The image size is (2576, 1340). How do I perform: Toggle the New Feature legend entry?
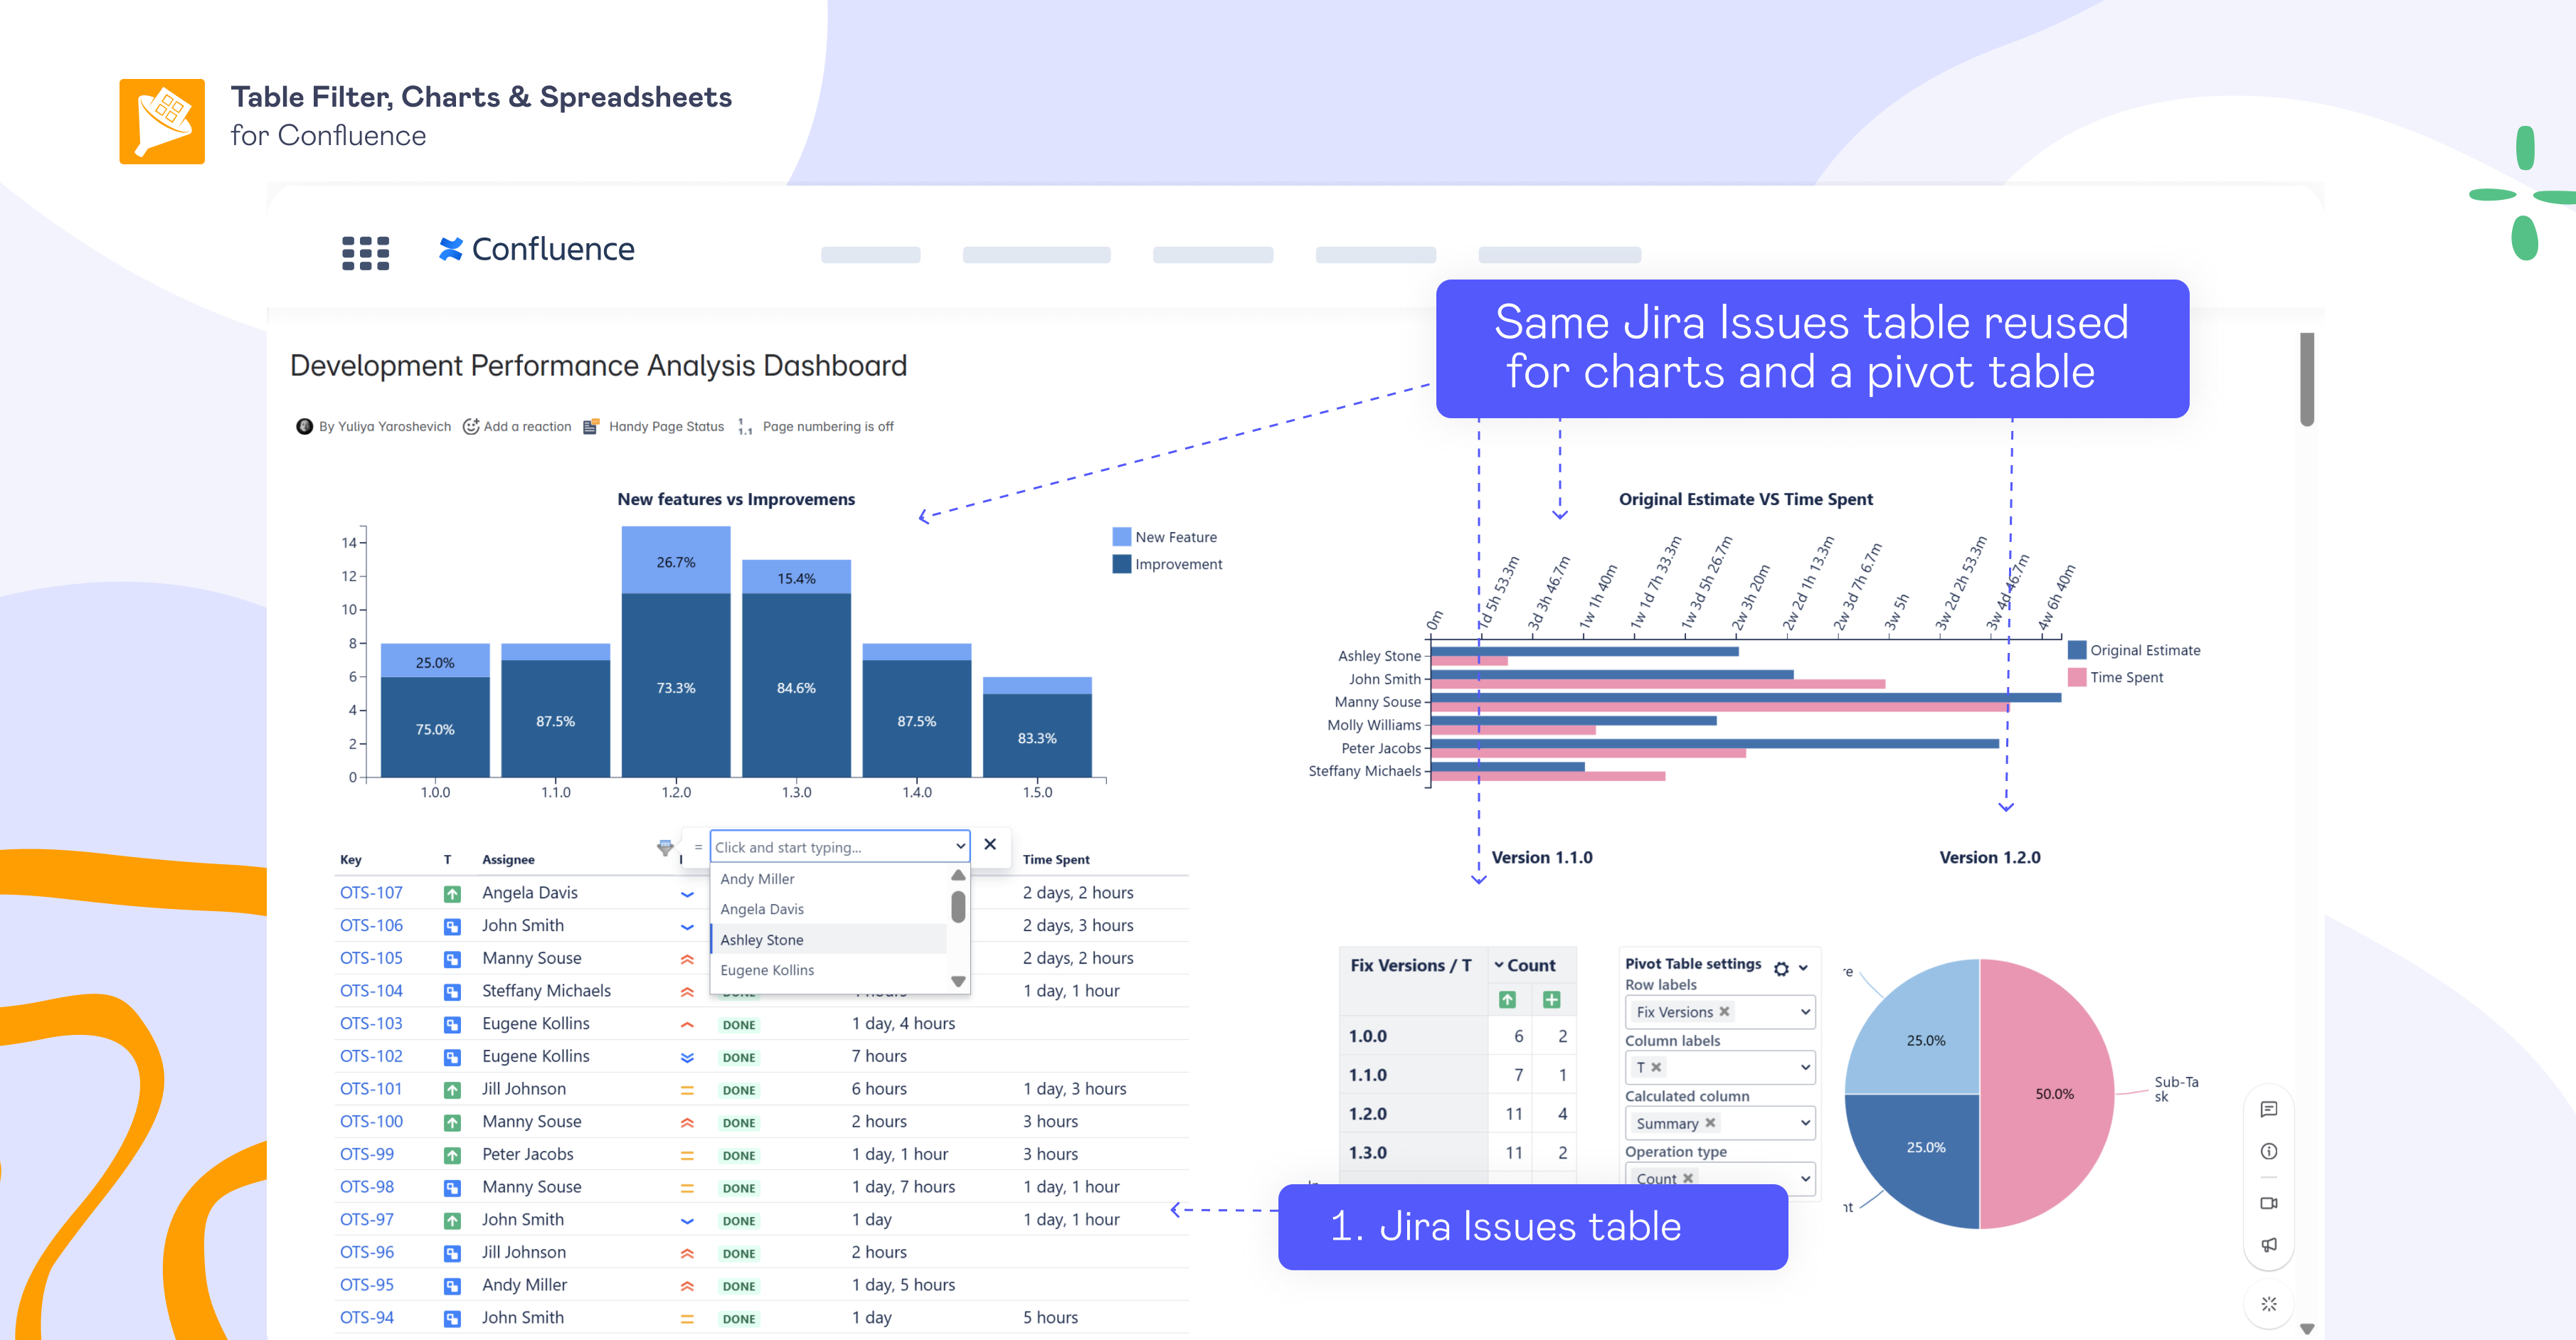pyautogui.click(x=1165, y=537)
